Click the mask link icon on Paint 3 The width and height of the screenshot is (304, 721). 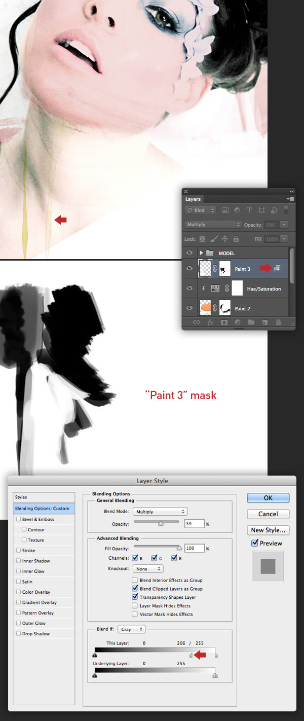215,269
